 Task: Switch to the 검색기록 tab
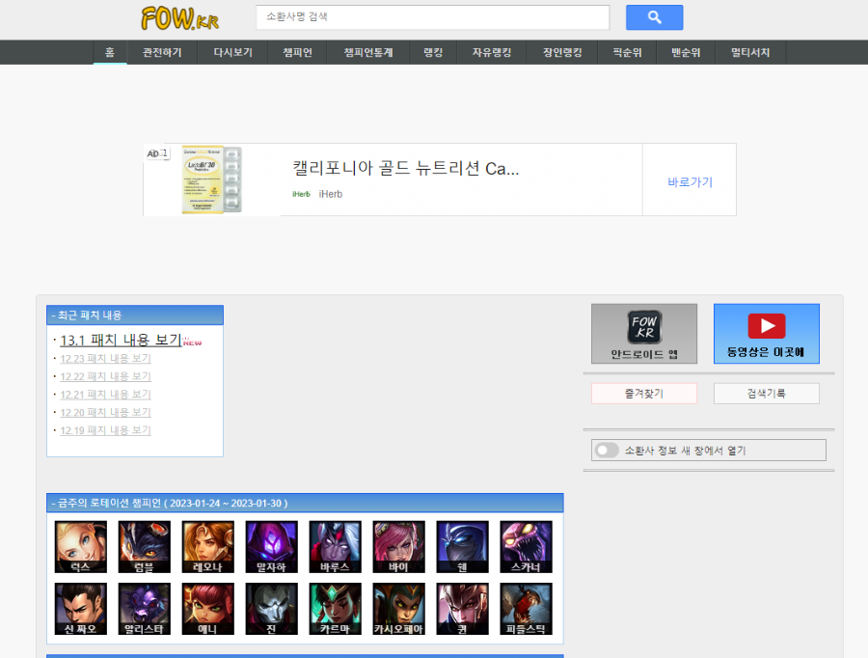click(767, 394)
